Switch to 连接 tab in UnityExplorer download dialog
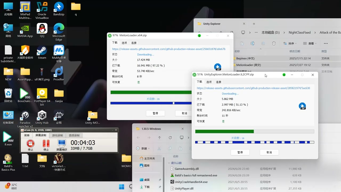 218,82
